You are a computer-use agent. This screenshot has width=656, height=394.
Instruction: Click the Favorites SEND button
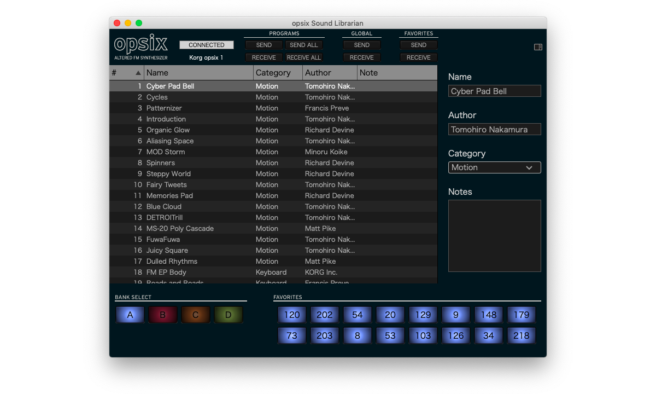coord(419,45)
